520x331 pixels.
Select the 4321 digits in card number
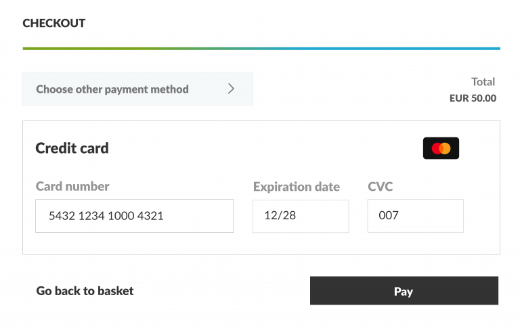(150, 216)
